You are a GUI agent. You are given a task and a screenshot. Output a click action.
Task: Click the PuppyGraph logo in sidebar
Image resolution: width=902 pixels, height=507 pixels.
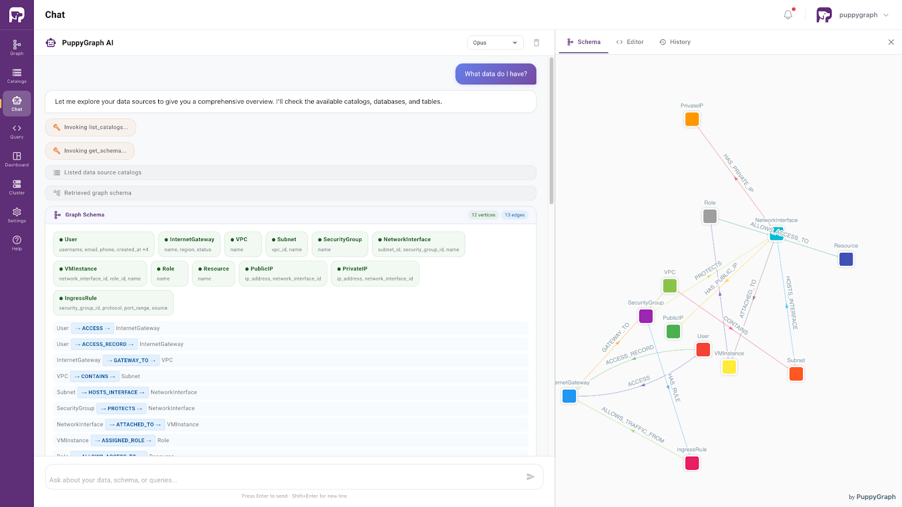click(x=17, y=15)
